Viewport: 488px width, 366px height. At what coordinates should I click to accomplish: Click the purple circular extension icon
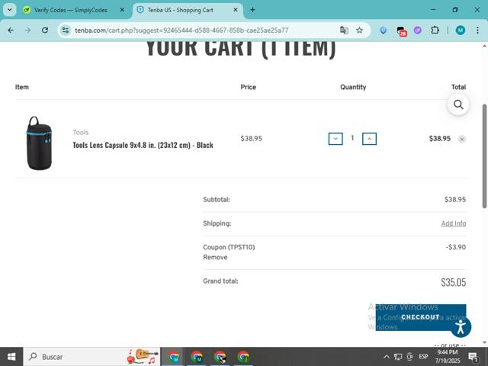pos(418,30)
